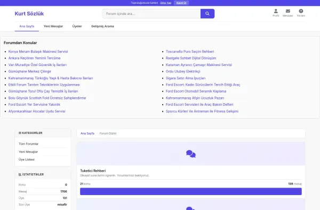
Task: Open the Yardım help icon
Action: coord(301,13)
